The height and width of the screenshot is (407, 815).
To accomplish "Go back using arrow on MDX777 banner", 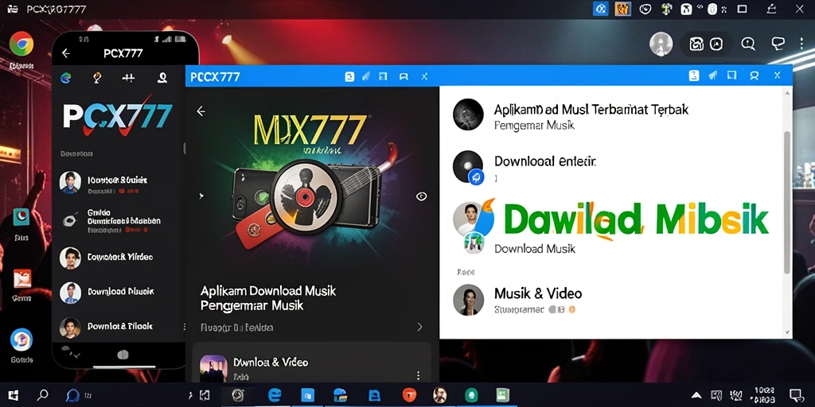I will click(x=201, y=111).
